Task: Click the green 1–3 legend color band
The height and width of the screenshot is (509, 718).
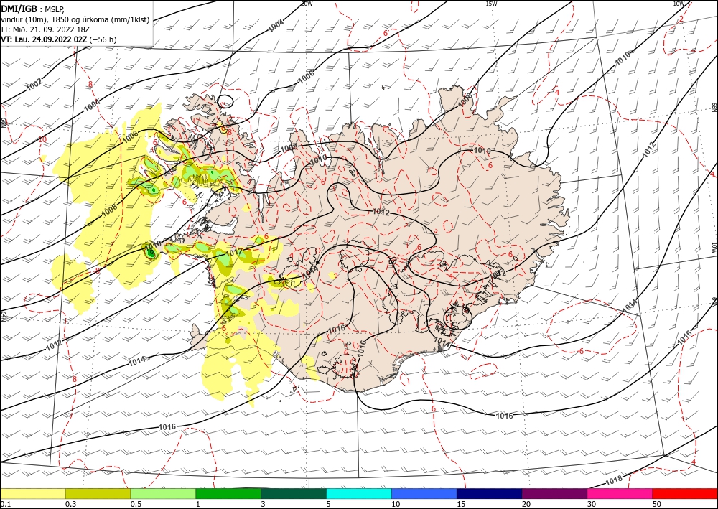Action: pyautogui.click(x=228, y=493)
